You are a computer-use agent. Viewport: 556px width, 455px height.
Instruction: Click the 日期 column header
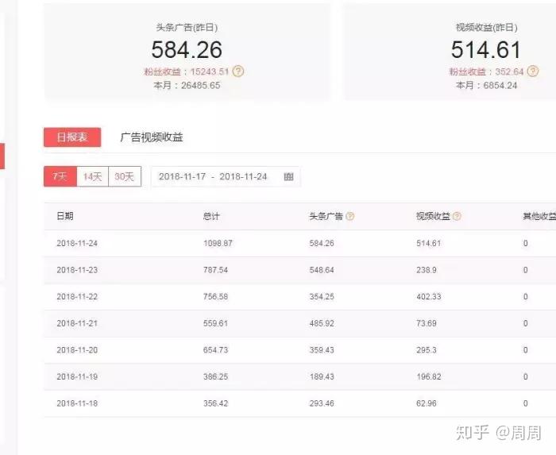65,216
